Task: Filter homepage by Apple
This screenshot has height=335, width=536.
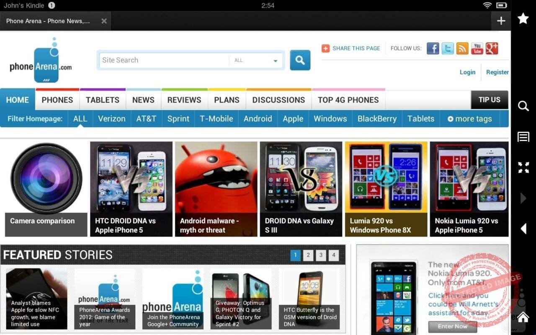Action: [293, 119]
